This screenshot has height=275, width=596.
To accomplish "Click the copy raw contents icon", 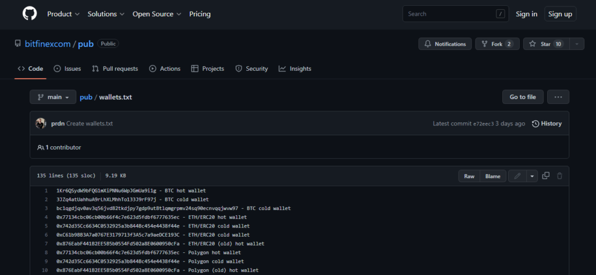I will click(545, 176).
